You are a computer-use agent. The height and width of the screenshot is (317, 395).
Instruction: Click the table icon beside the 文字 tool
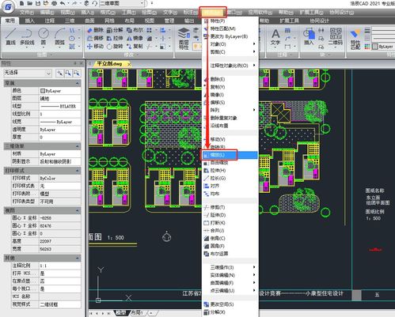pos(287,31)
